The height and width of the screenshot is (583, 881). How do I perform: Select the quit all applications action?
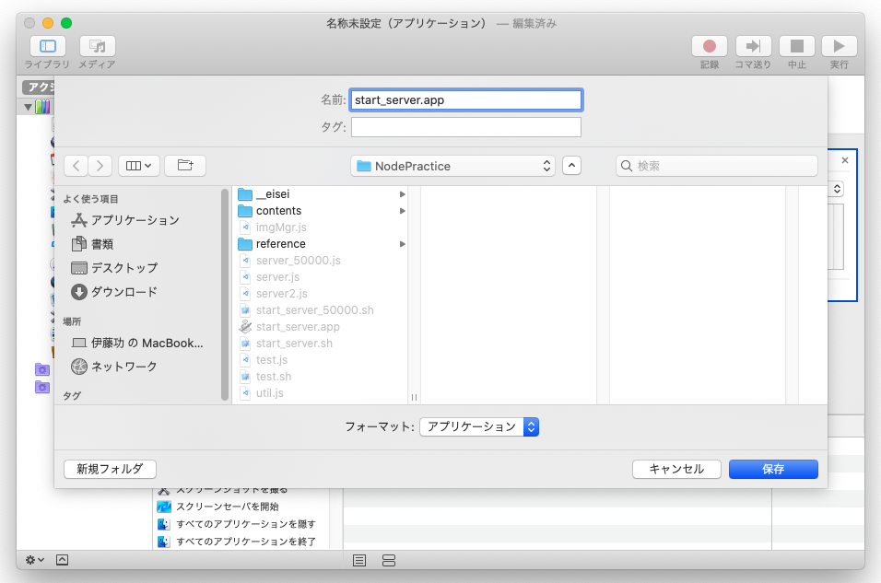(236, 542)
